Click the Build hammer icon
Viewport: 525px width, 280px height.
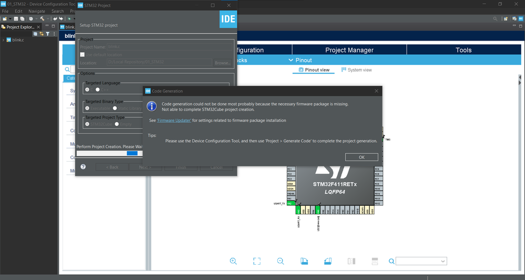point(42,19)
